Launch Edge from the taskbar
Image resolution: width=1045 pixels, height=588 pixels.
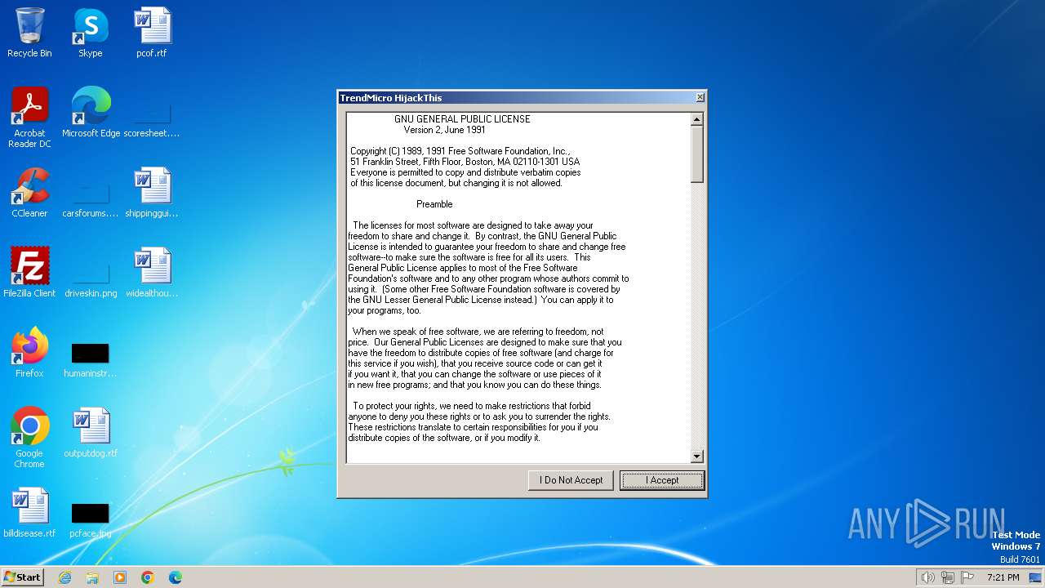click(x=176, y=577)
